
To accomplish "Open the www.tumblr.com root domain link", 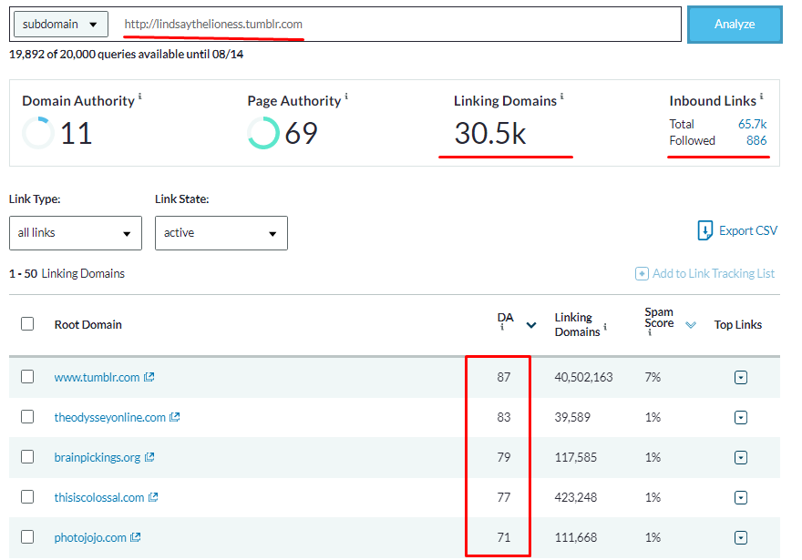I will click(x=98, y=378).
